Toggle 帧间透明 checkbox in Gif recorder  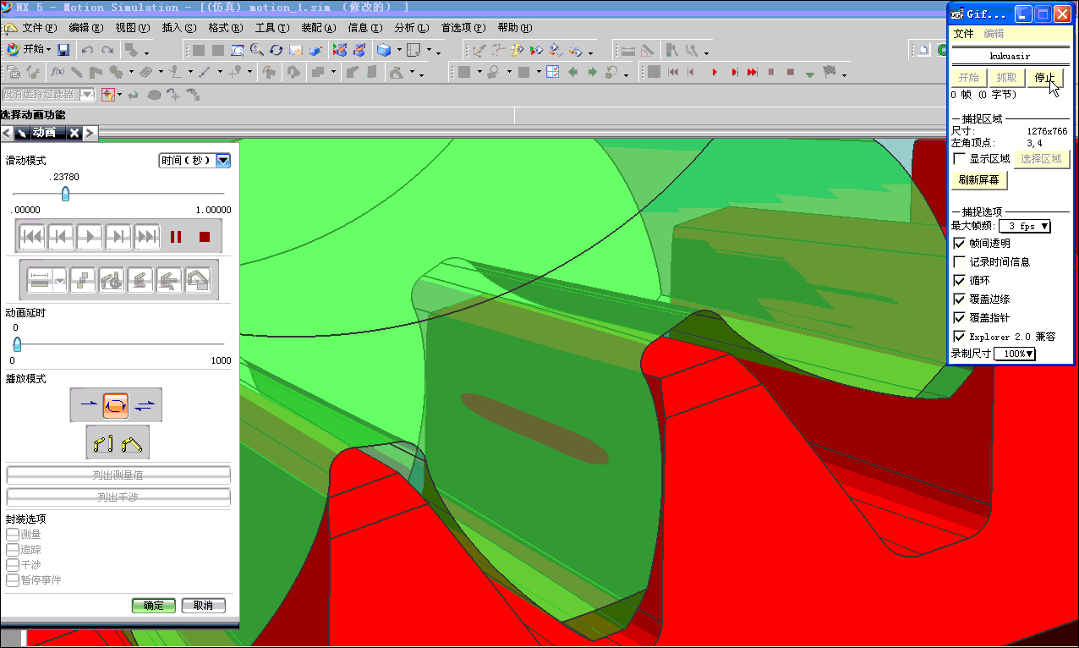pos(959,243)
